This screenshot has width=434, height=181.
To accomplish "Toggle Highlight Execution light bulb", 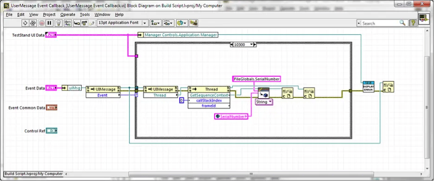I will [59, 23].
